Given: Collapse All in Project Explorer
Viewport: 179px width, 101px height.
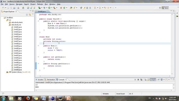Looking at the screenshot, I should (x=27, y=15).
